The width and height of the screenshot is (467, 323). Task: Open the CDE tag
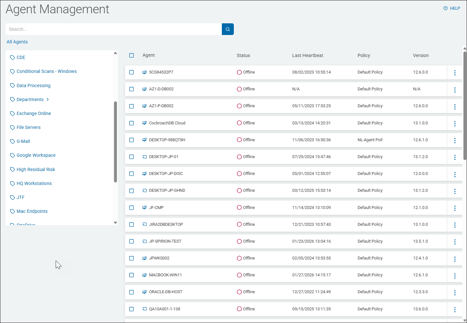[x=21, y=57]
